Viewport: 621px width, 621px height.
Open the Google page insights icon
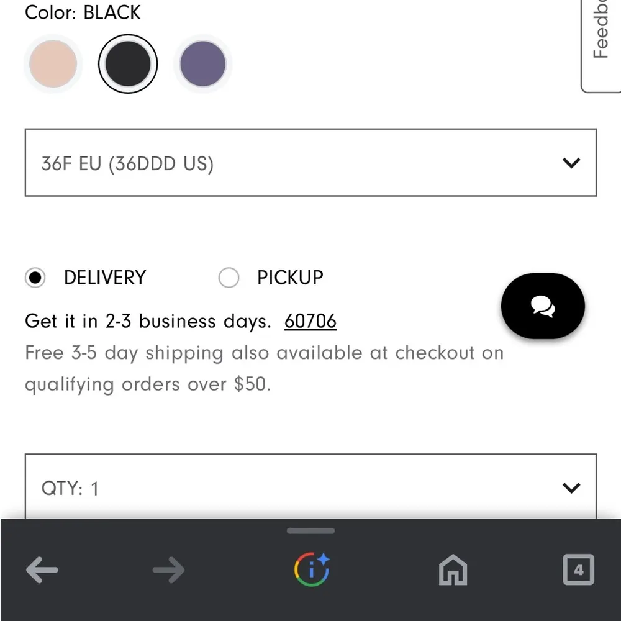pos(311,569)
